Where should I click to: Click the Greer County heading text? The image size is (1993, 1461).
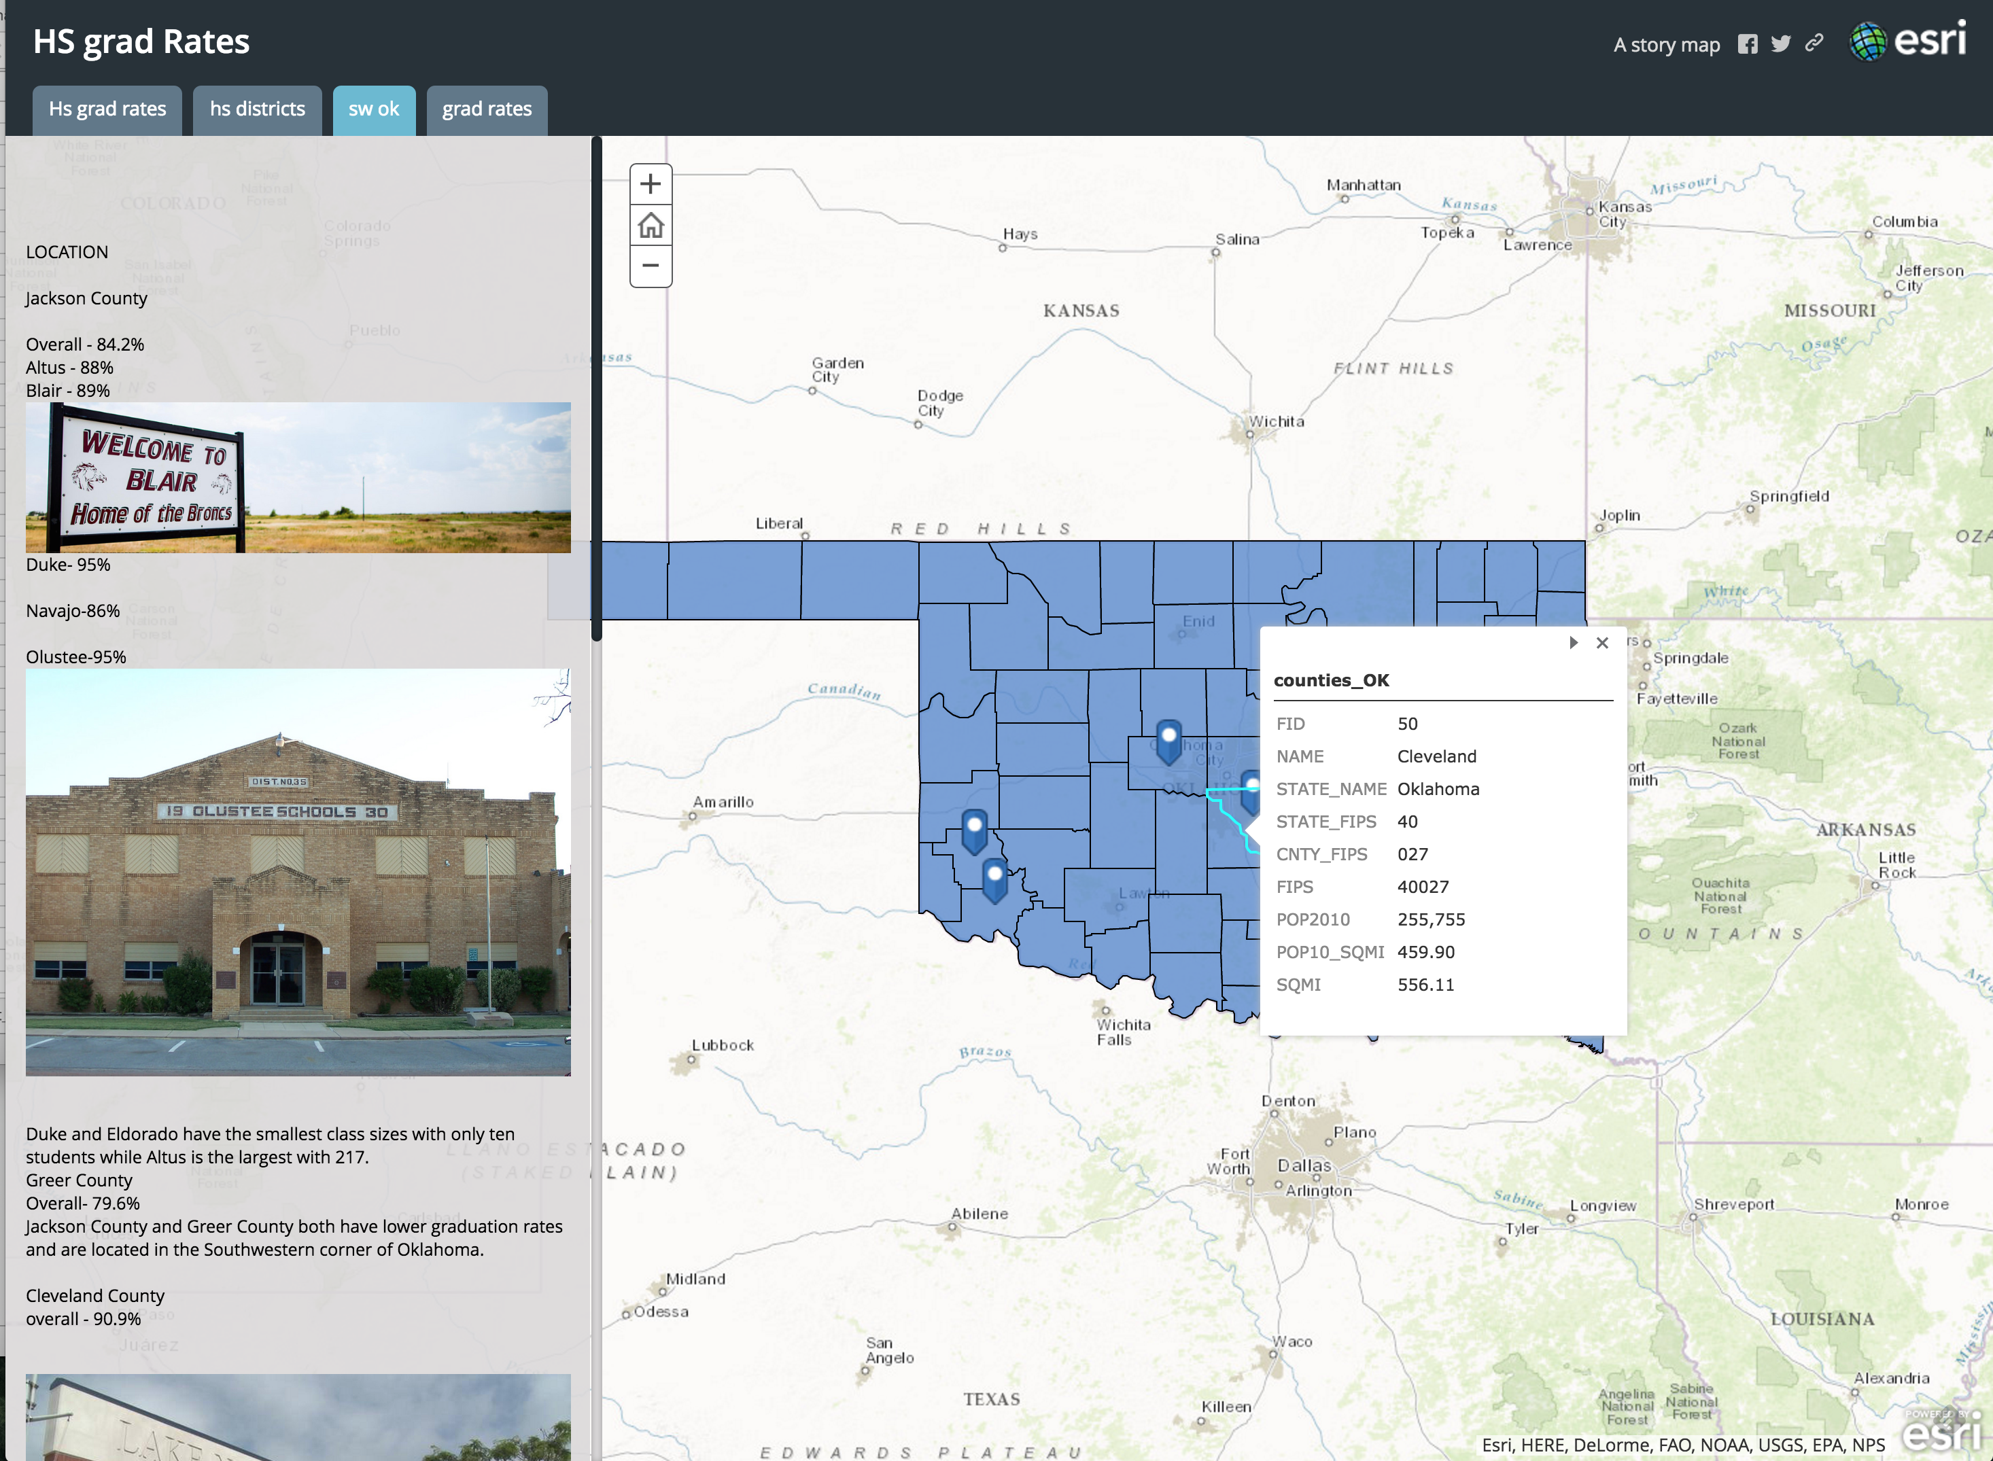tap(79, 1180)
